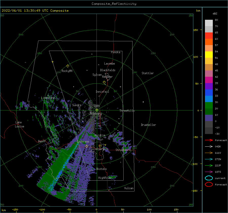The height and width of the screenshot is (213, 228).
Task: Select the 65 dBZ red color swatch
Action: (x=209, y=36)
